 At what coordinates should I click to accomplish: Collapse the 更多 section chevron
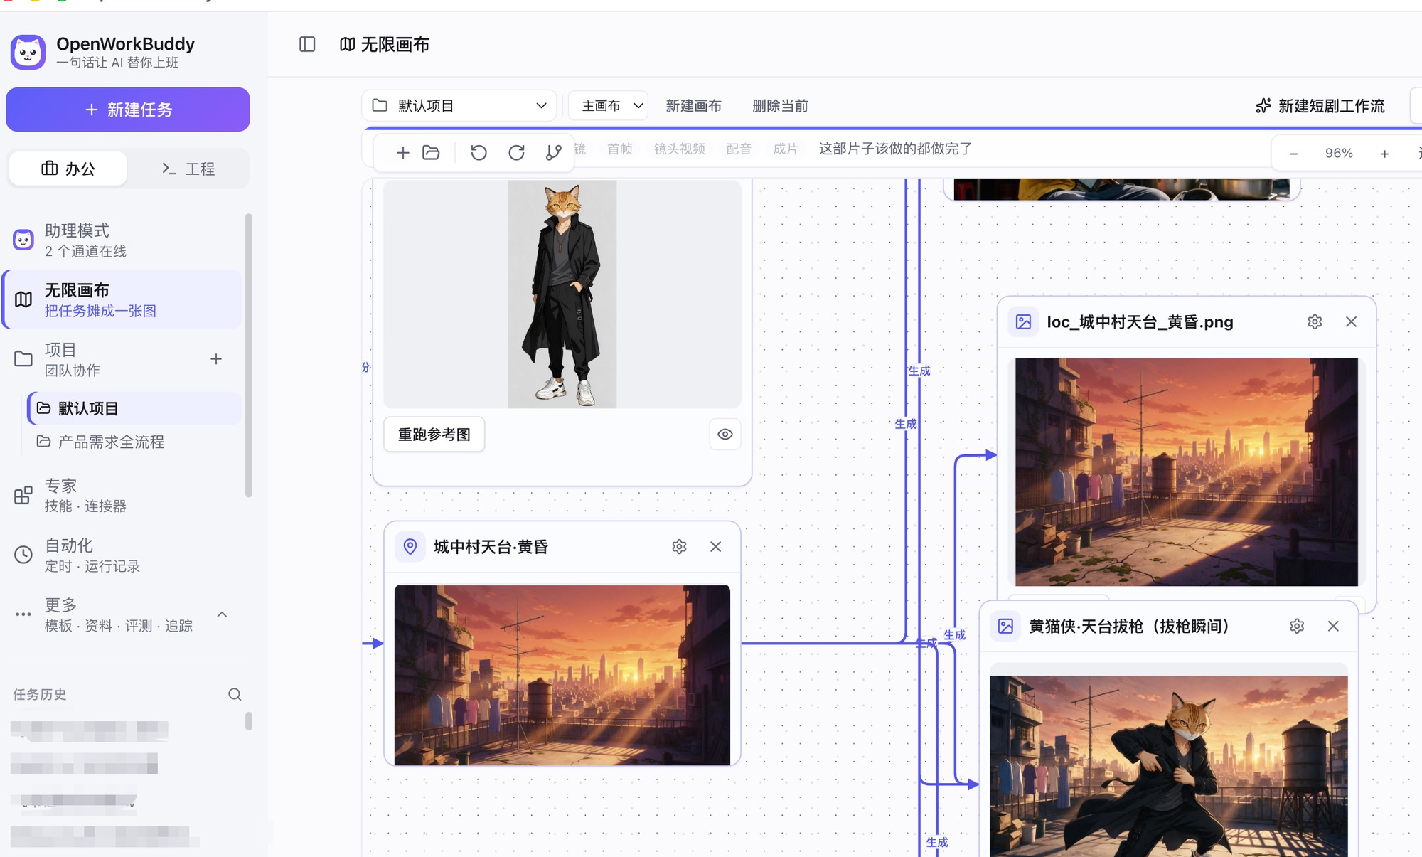(222, 614)
